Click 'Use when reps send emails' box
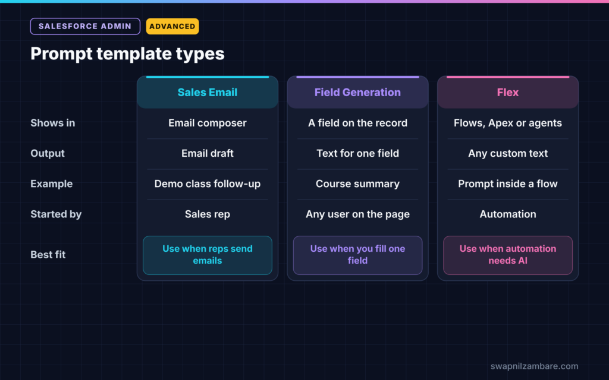Image resolution: width=609 pixels, height=380 pixels. click(208, 255)
